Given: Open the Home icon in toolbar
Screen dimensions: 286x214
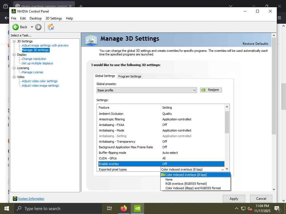Looking at the screenshot, I should (51, 27).
